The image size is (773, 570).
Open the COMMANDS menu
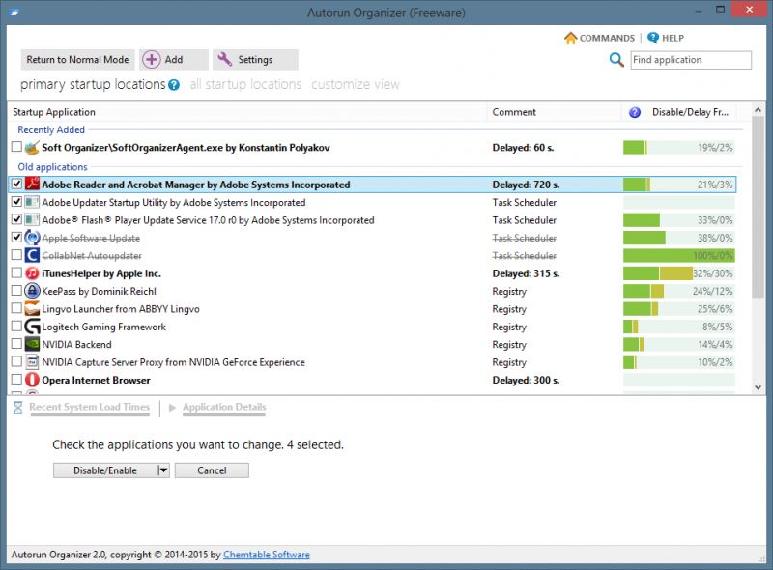pos(607,38)
